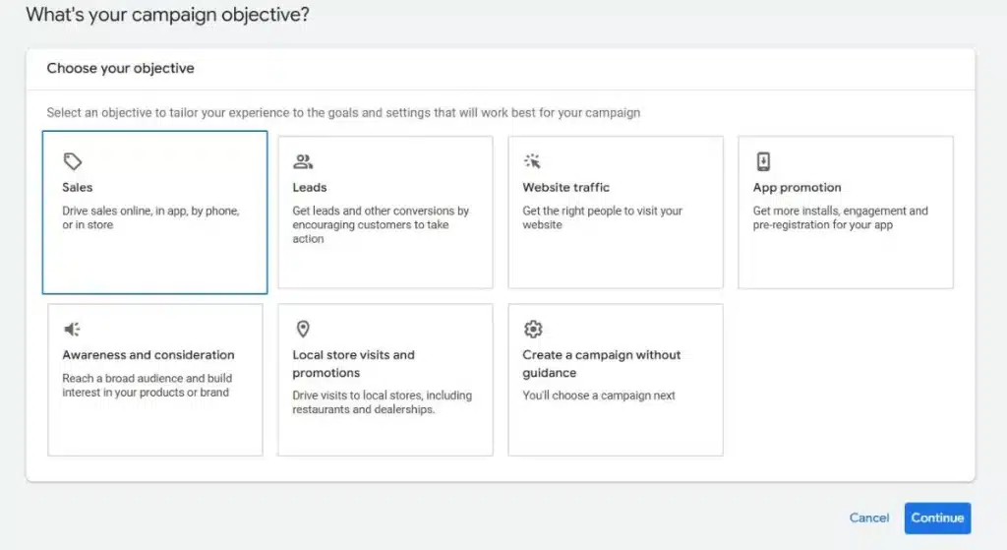Click the Local store visits location pin icon
This screenshot has width=1007, height=550.
[x=303, y=329]
